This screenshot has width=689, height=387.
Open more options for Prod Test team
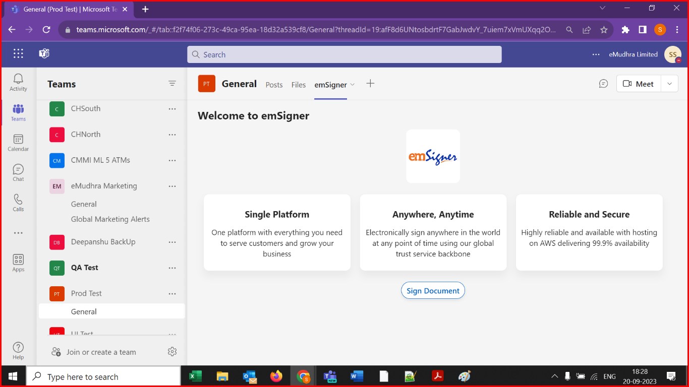[172, 293]
